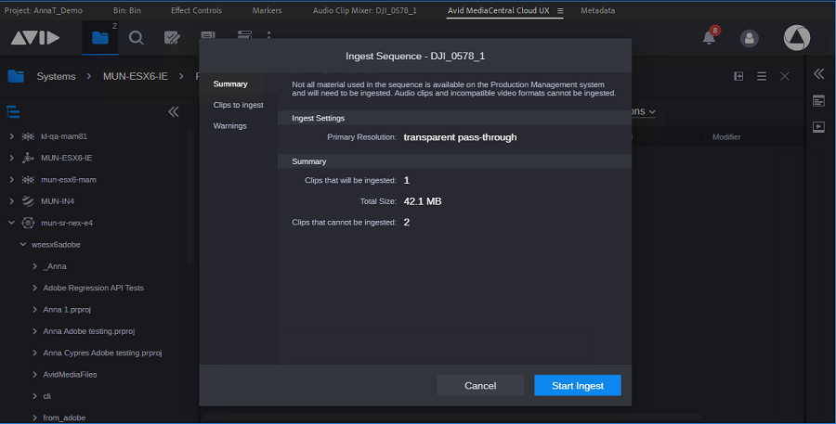Click the kl-qa-mam81 system icon
Viewport: 836px width, 424px height.
click(28, 136)
